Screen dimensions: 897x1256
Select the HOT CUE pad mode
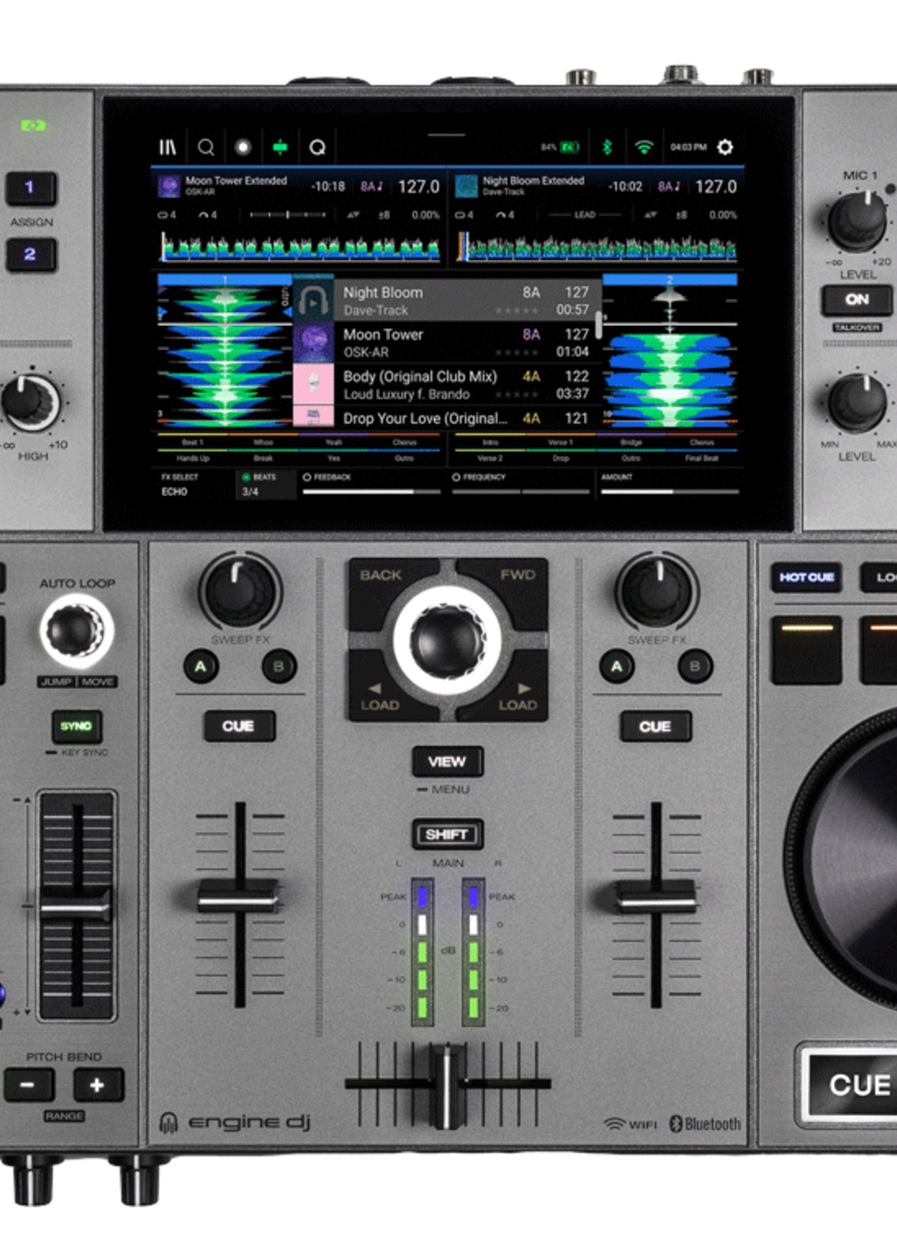pos(806,577)
